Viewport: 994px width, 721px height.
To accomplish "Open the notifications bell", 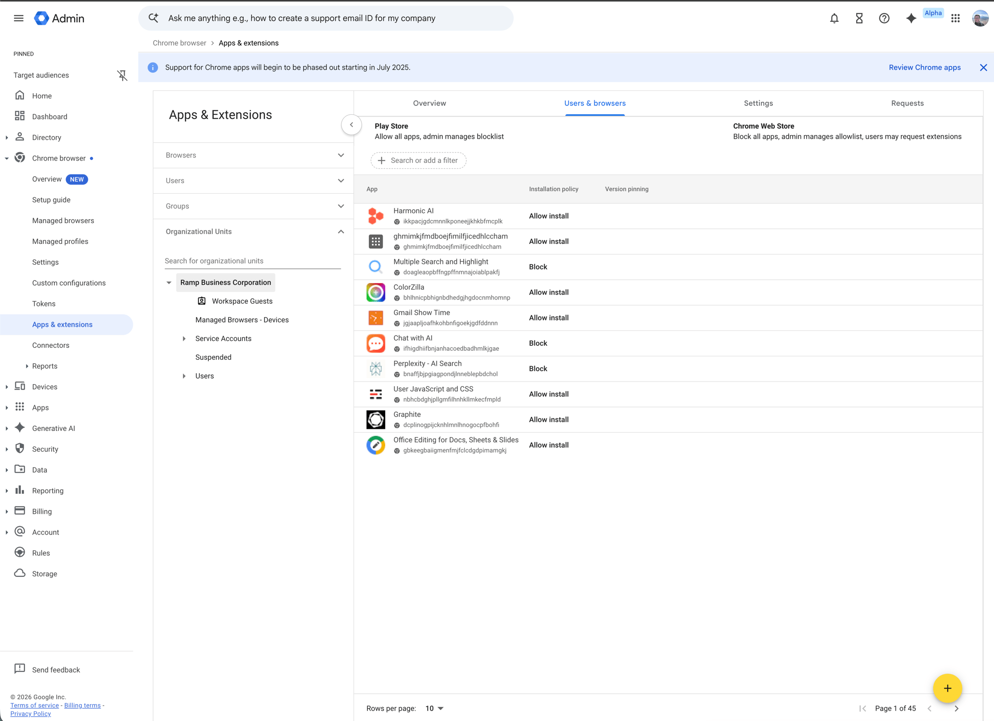I will (834, 18).
